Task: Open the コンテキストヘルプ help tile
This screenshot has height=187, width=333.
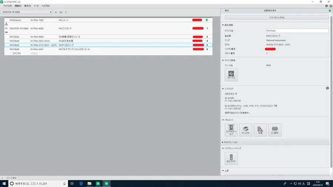Action: 231,130
